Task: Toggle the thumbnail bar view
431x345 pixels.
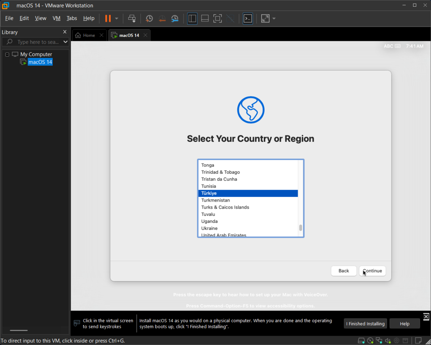Action: coord(205,19)
